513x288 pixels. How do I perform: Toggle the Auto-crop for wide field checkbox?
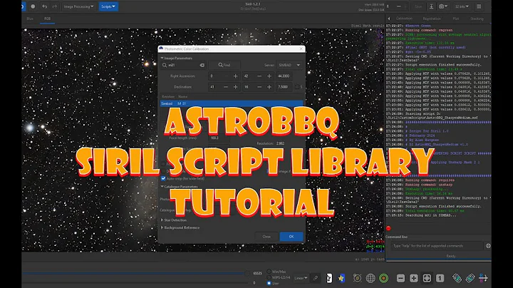point(163,179)
